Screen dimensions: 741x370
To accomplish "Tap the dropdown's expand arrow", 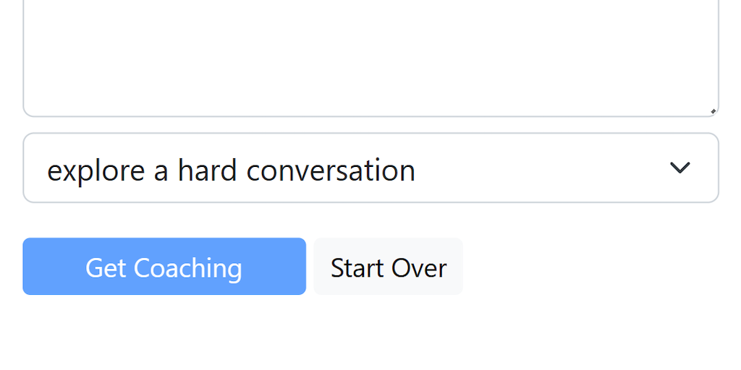I will [x=679, y=168].
